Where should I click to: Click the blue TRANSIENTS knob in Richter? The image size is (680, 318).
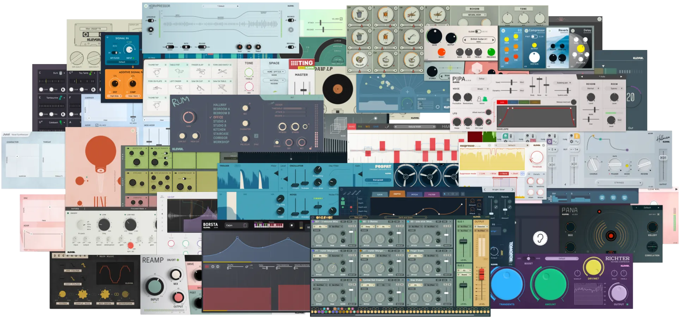506,285
